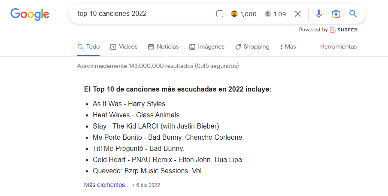This screenshot has width=388, height=196.
Task: Select the Todo results tab
Action: [88, 46]
